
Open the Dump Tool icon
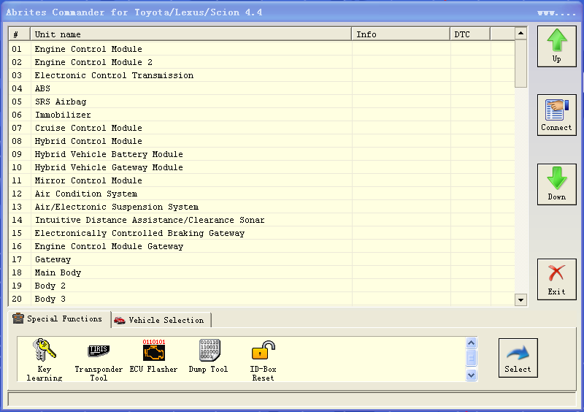209,356
